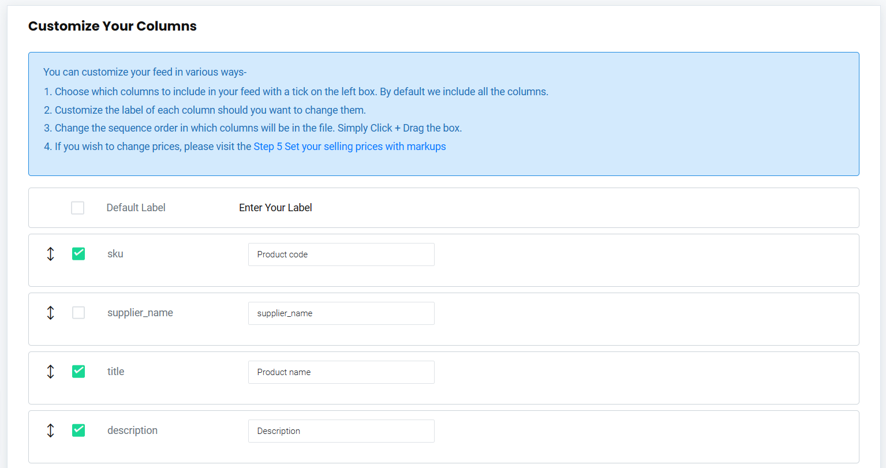Click the reorder arrow beside supplier_name
The width and height of the screenshot is (886, 468).
pos(50,313)
